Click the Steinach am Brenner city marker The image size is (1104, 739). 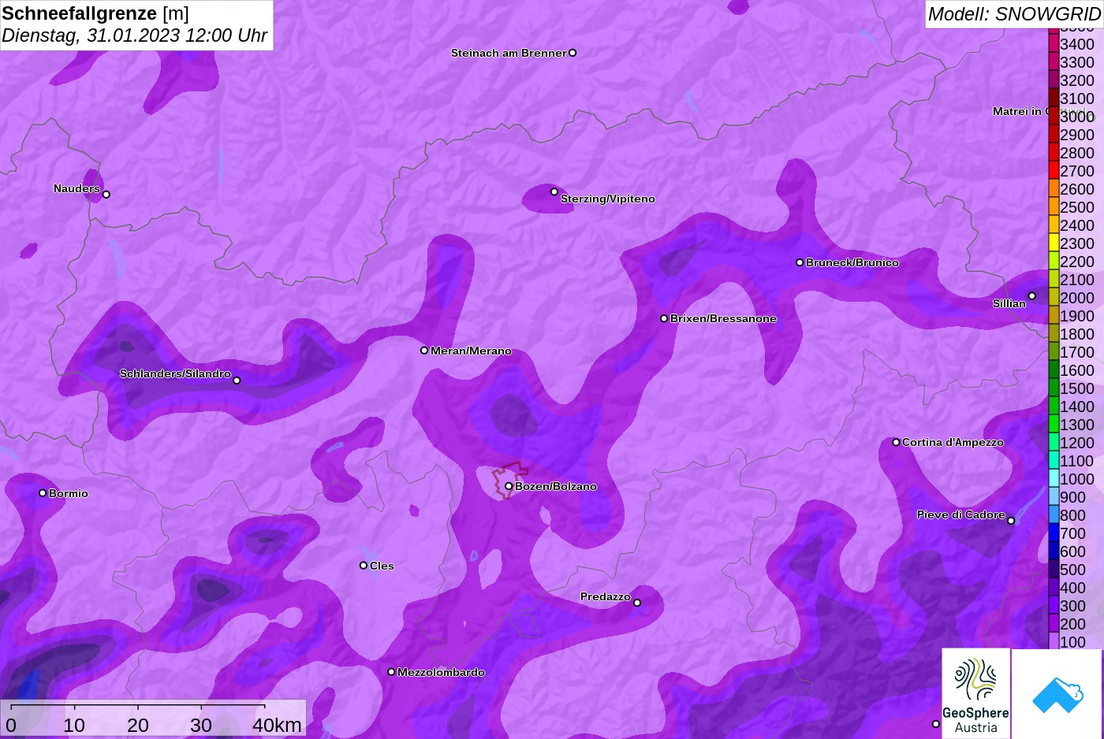[x=573, y=53]
